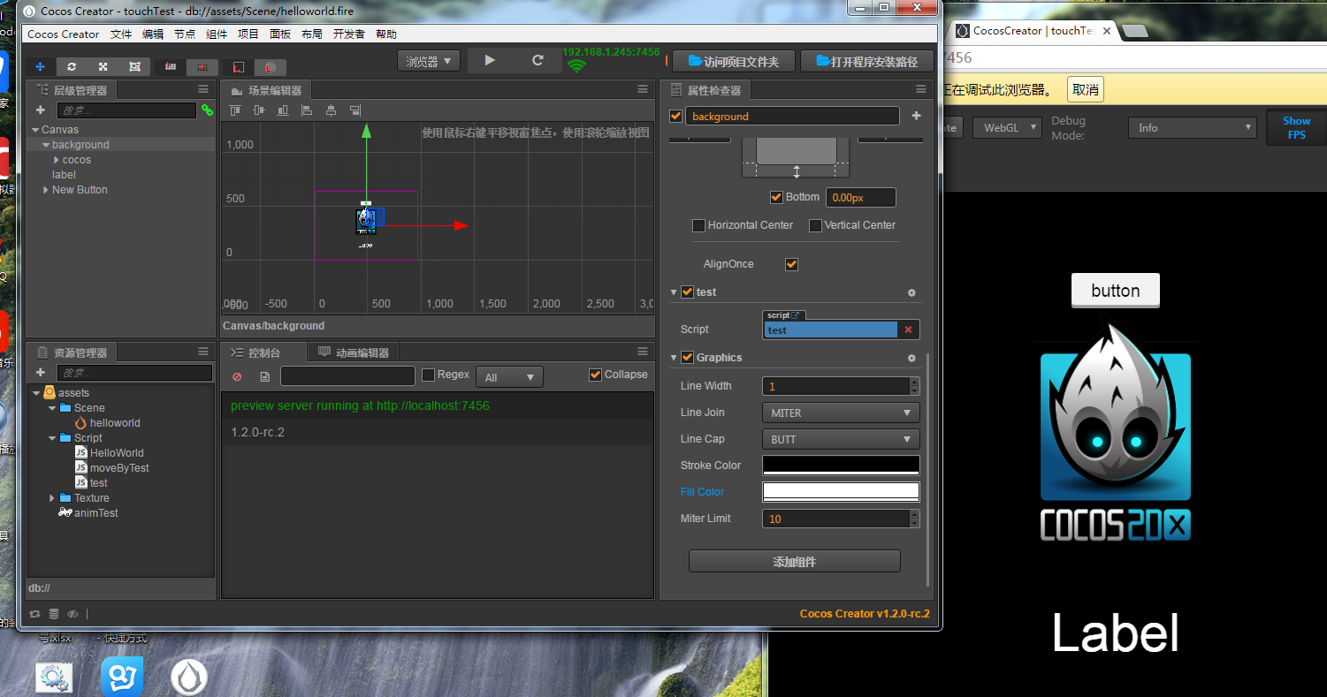Select the move transform tool
The height and width of the screenshot is (697, 1327).
[40, 66]
